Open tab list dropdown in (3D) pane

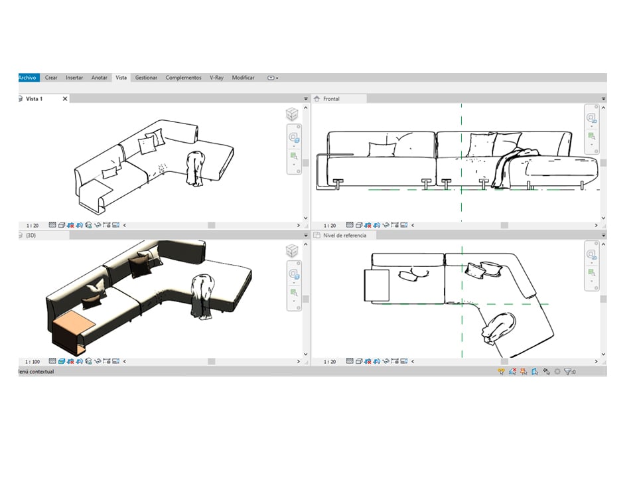(306, 235)
